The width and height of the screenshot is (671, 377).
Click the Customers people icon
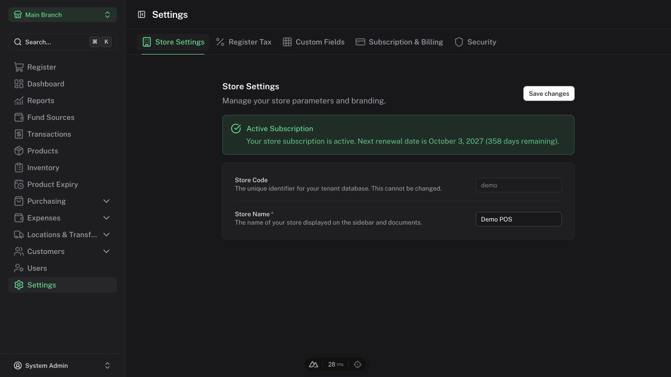tap(19, 251)
